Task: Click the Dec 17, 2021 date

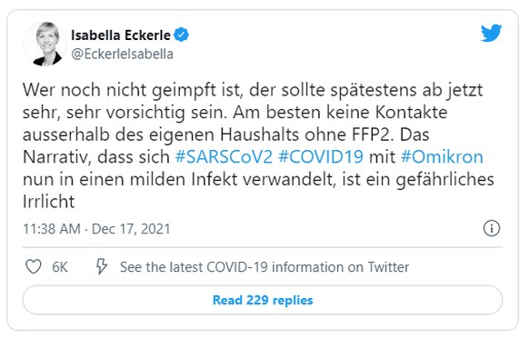Action: tap(131, 229)
